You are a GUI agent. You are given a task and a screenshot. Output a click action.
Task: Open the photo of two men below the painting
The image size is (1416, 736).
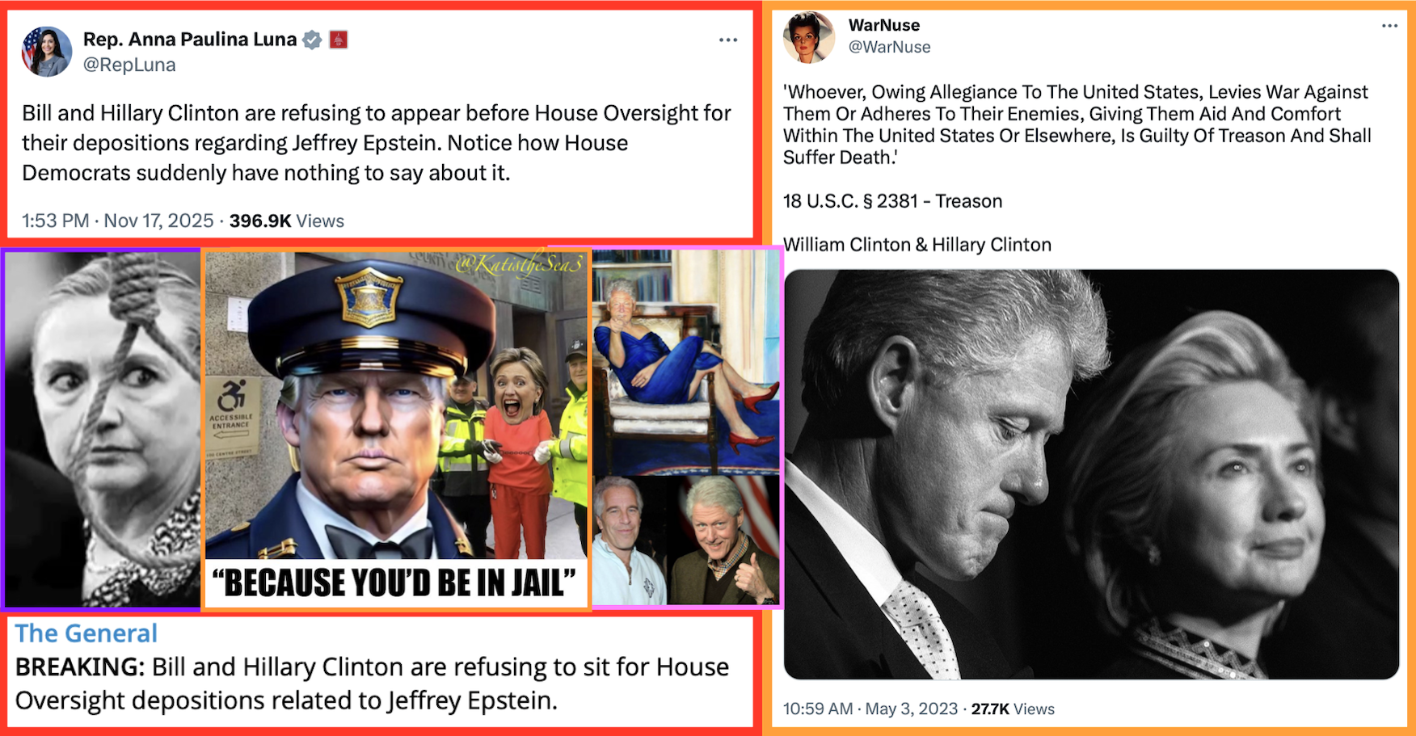click(686, 540)
